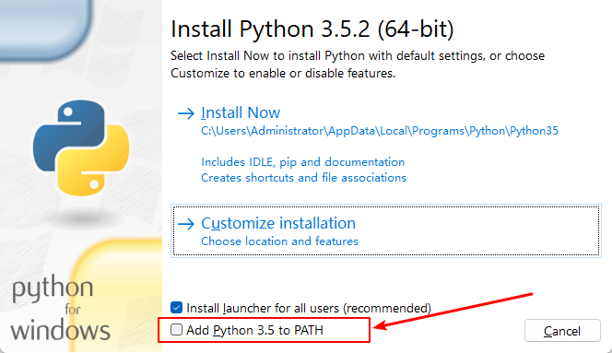This screenshot has width=612, height=353.
Task: Click the blue and yellow Python logo
Action: (81, 148)
